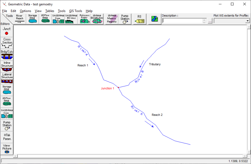
Task: Click the Junction 1 red node
Action: coord(118,87)
